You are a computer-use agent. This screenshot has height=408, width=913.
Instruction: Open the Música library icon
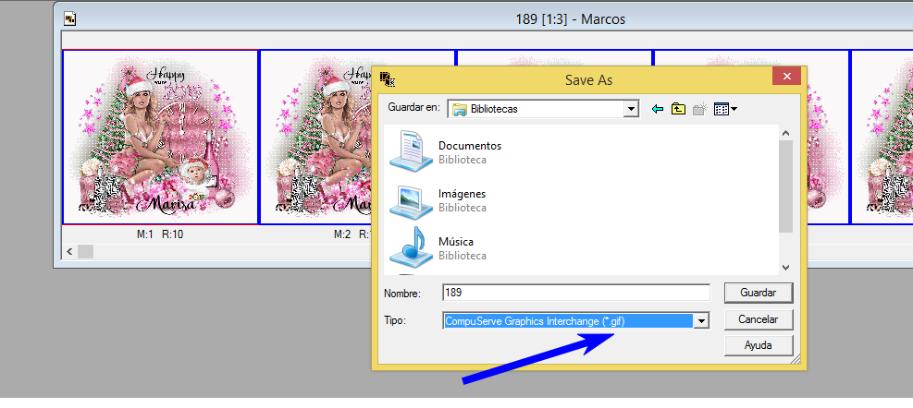point(411,248)
